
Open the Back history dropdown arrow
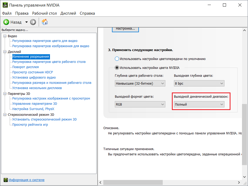[26, 22]
